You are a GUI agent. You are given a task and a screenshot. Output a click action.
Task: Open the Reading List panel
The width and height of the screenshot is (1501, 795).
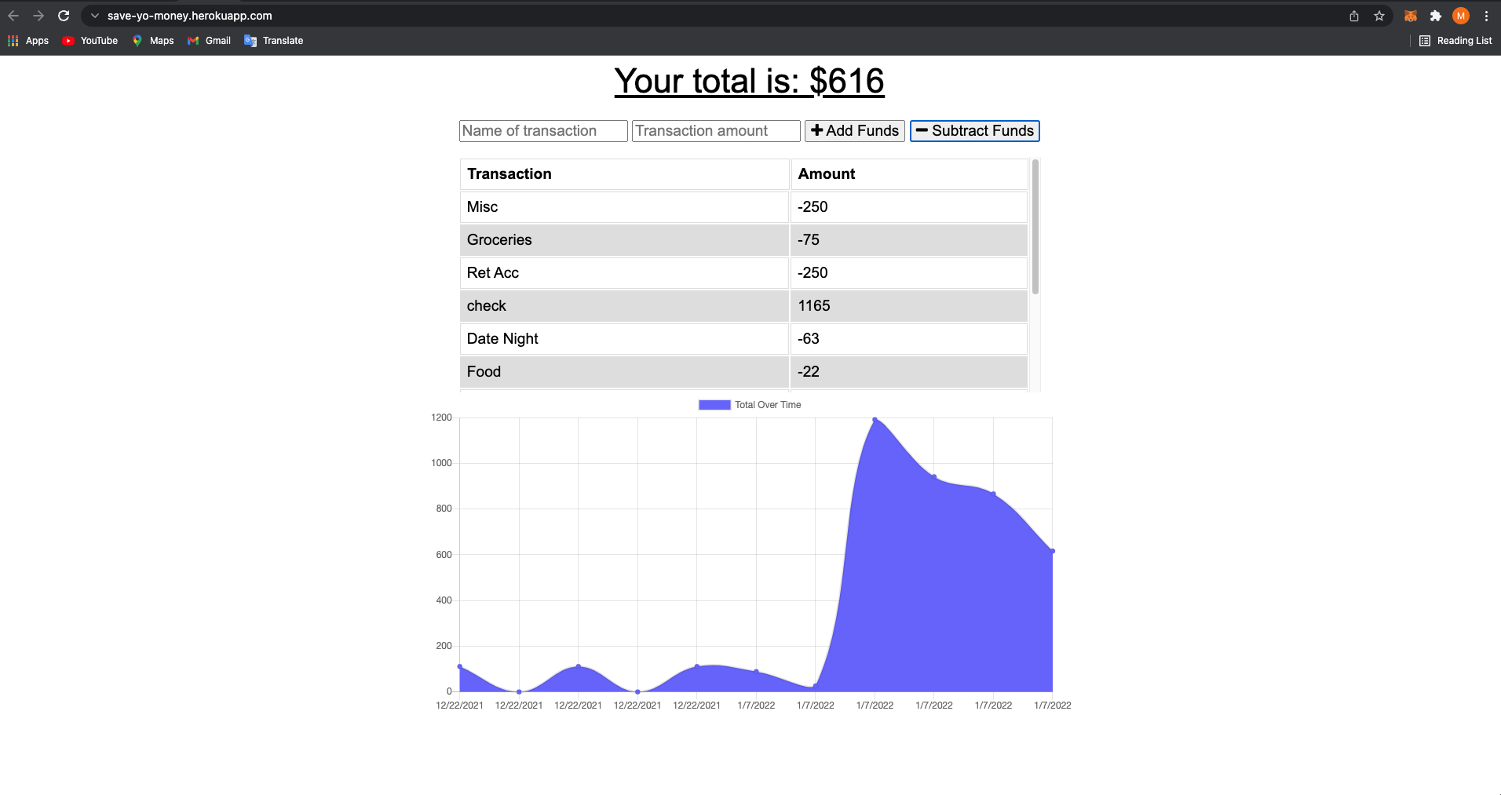pos(1455,41)
